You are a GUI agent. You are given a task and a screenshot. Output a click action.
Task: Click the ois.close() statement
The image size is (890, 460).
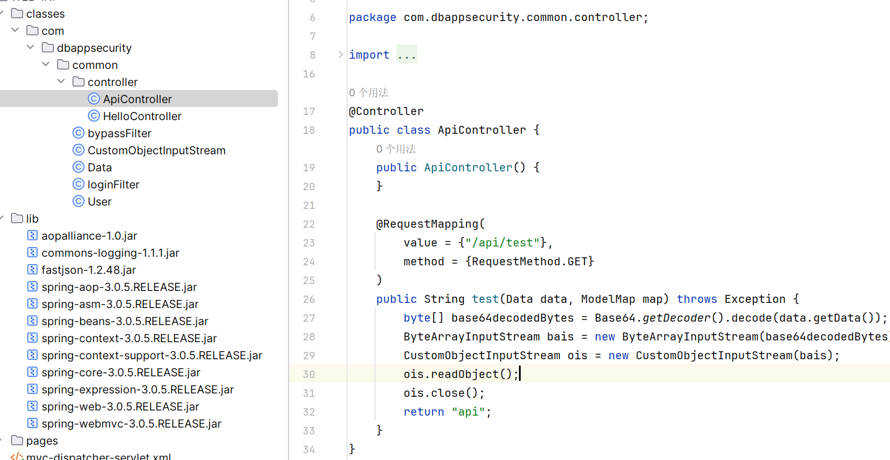(x=444, y=393)
